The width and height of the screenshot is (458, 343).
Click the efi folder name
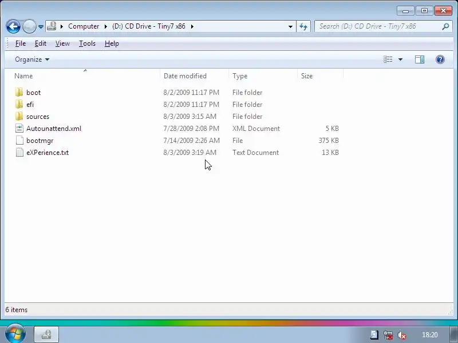[30, 105]
